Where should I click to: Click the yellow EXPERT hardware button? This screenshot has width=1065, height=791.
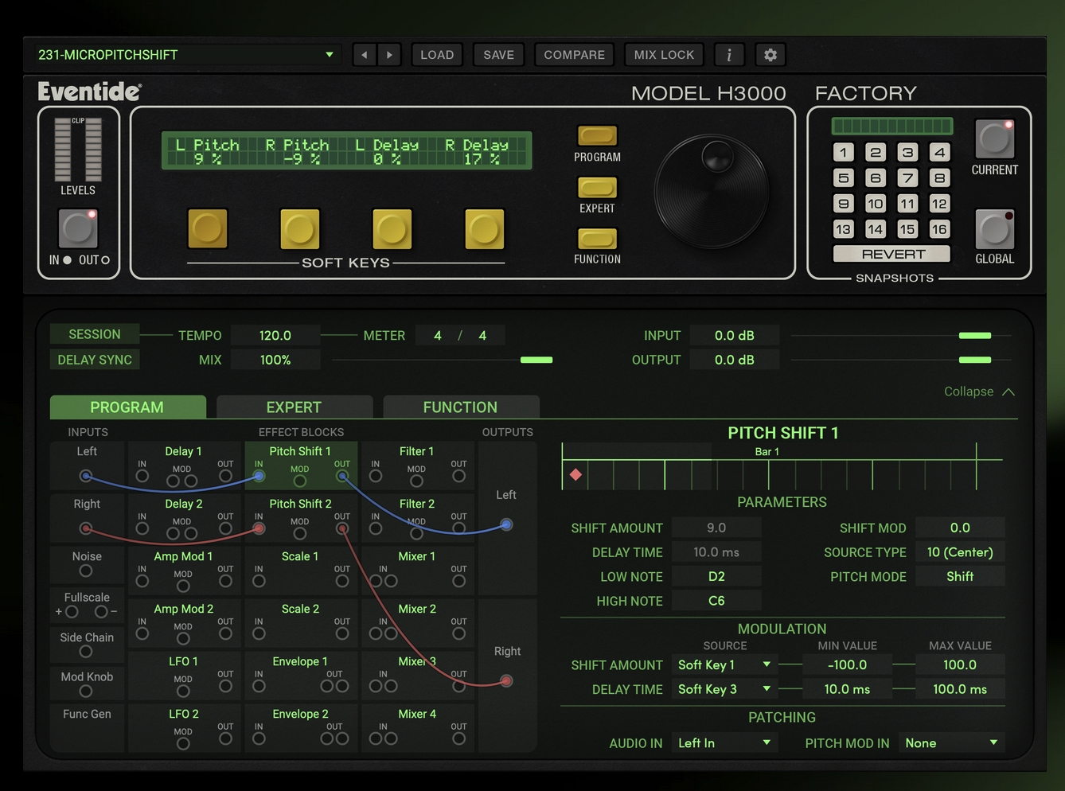point(597,188)
